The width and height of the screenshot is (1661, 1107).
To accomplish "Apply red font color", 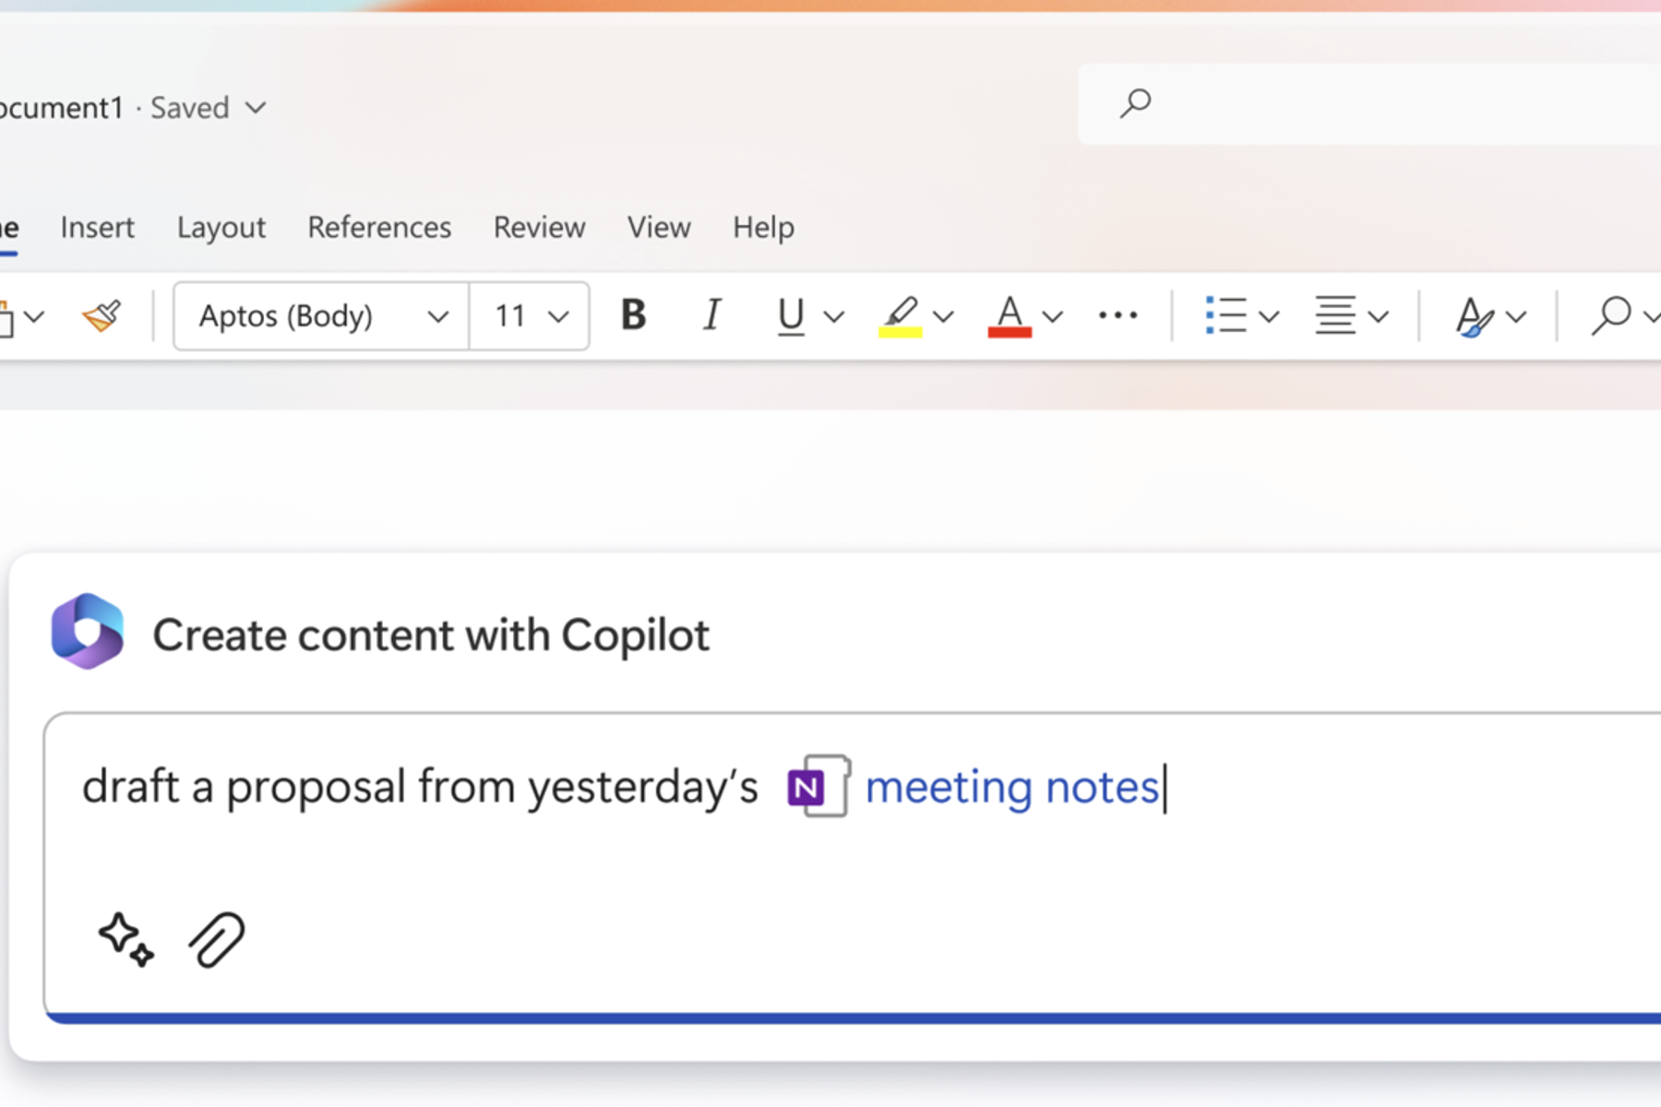I will coord(1010,316).
